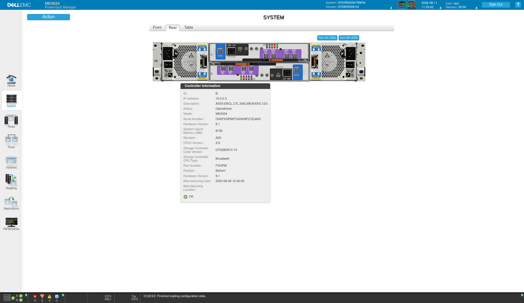Click the System Uninitialized Name text

pyautogui.click(x=345, y=3)
